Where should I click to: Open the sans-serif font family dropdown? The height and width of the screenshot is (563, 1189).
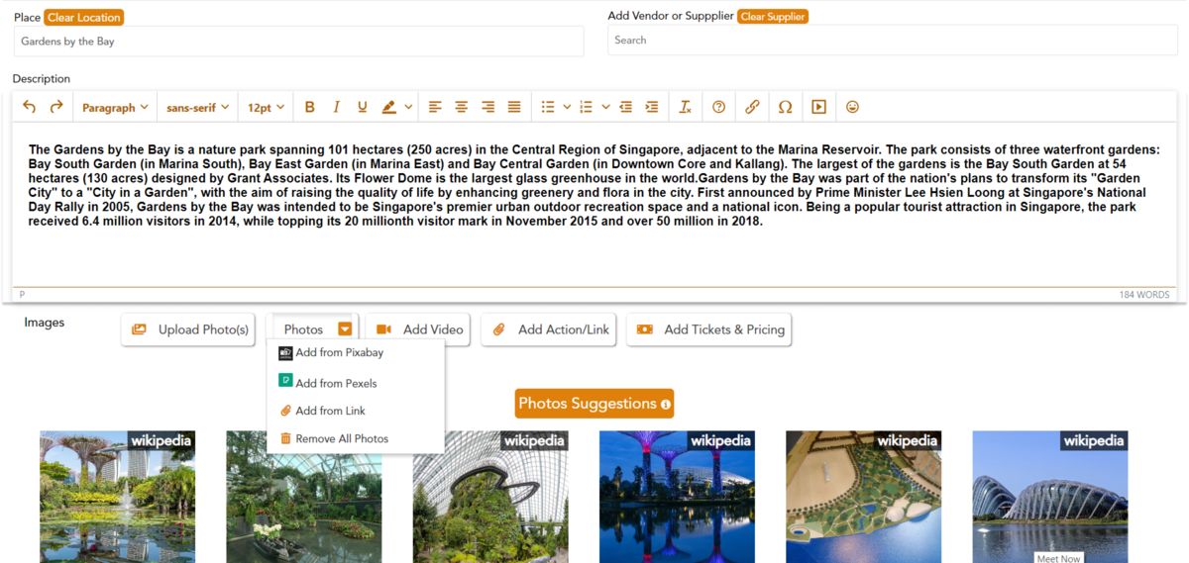(197, 107)
